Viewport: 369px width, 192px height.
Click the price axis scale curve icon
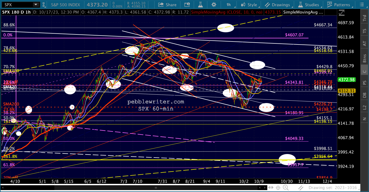(342, 12)
